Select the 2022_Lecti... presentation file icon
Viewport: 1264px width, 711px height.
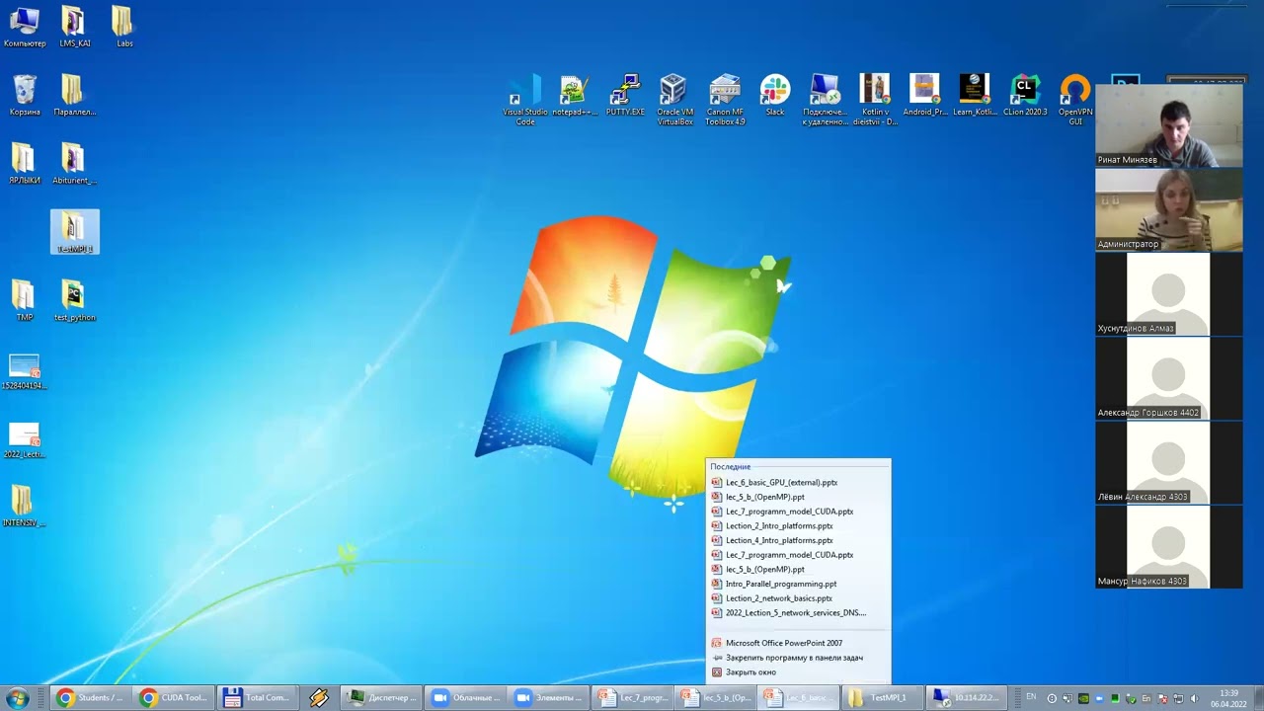click(x=25, y=439)
